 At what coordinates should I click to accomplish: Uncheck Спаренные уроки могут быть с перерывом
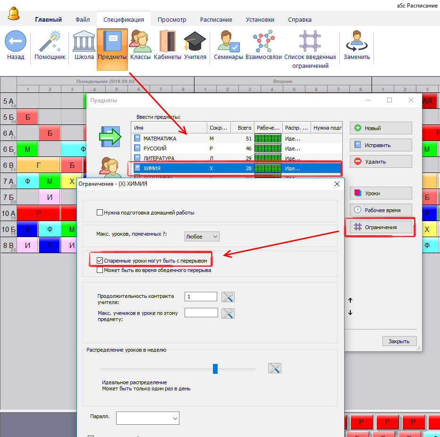coord(100,261)
